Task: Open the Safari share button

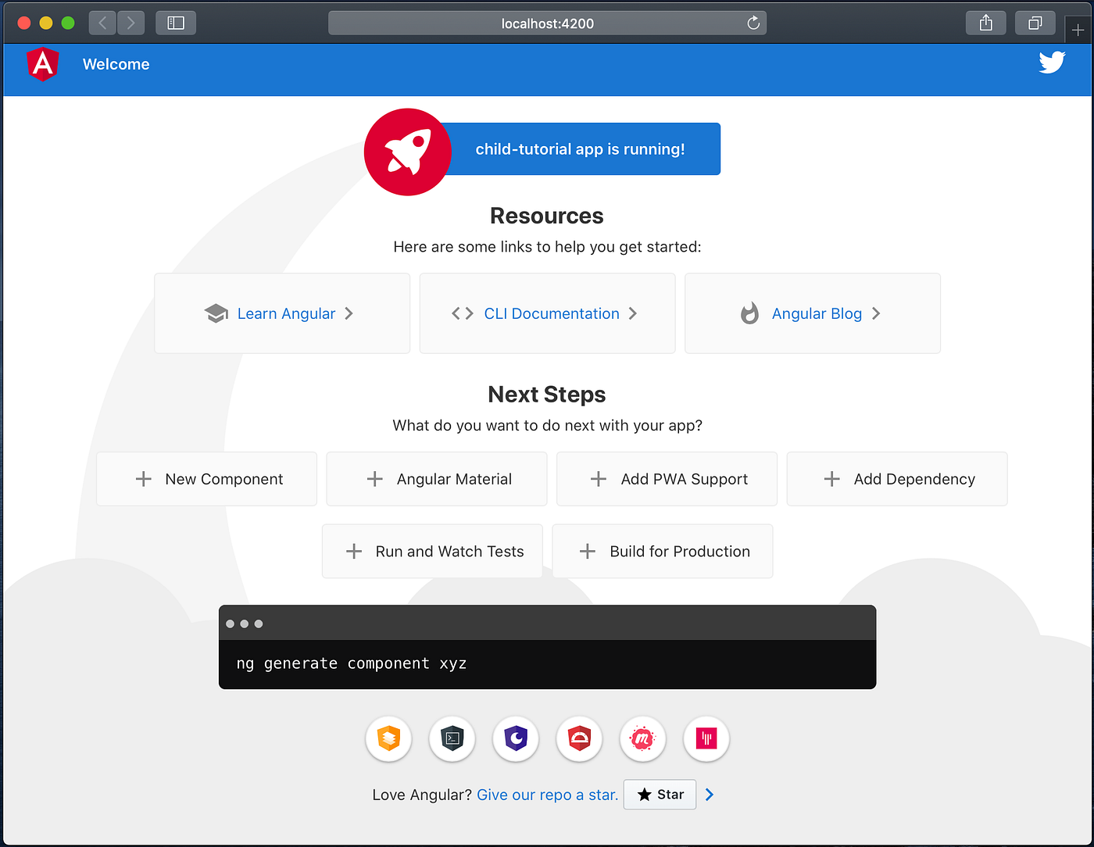Action: [x=986, y=23]
